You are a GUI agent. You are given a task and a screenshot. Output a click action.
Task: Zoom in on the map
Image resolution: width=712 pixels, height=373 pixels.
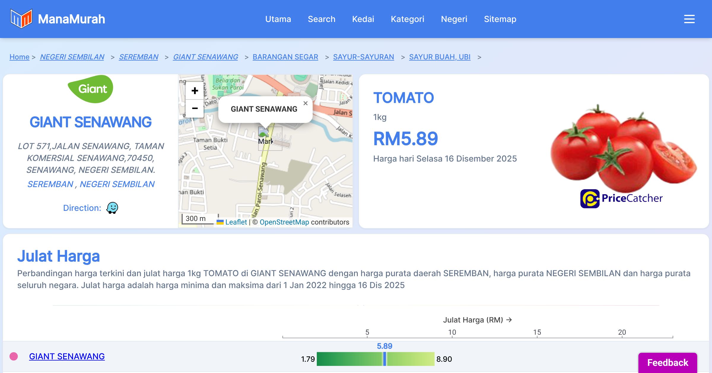[195, 91]
